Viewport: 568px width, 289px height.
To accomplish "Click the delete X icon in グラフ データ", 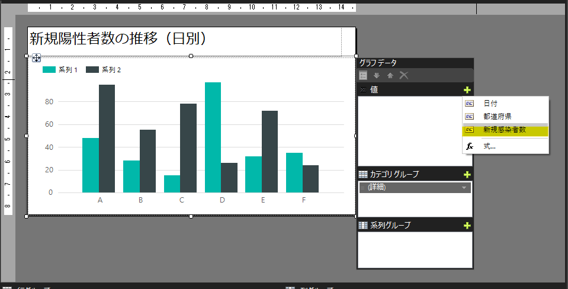I will point(404,75).
